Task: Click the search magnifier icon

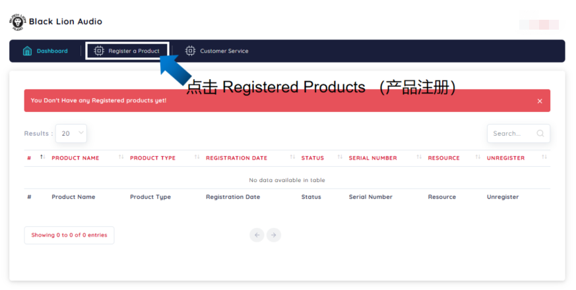Action: (x=540, y=134)
